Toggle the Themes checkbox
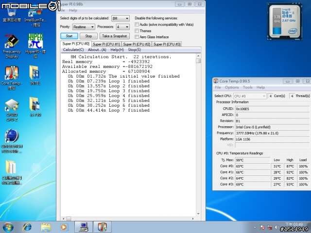The image size is (311, 233). click(x=137, y=31)
